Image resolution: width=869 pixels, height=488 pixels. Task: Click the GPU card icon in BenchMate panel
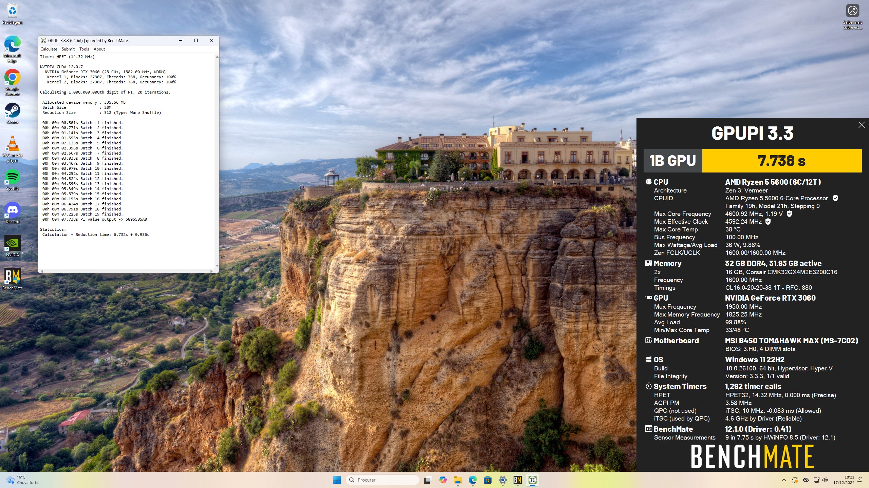pyautogui.click(x=648, y=298)
